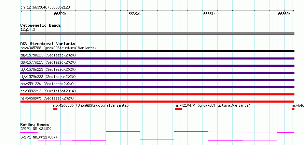Click the 66360k ruler tick label
The width and height of the screenshot is (304, 145).
(135, 14)
